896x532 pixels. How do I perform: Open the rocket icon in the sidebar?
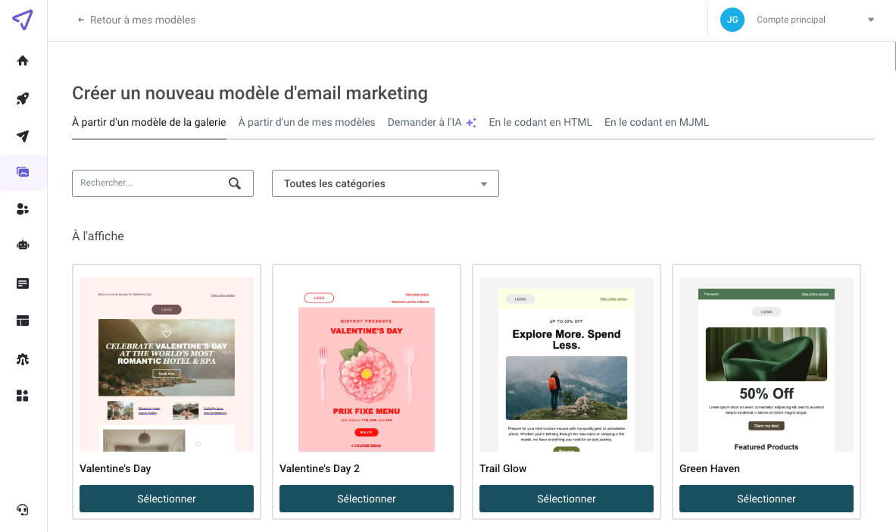[23, 99]
